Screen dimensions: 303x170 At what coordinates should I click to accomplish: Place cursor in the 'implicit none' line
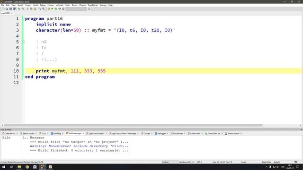[x=53, y=24]
